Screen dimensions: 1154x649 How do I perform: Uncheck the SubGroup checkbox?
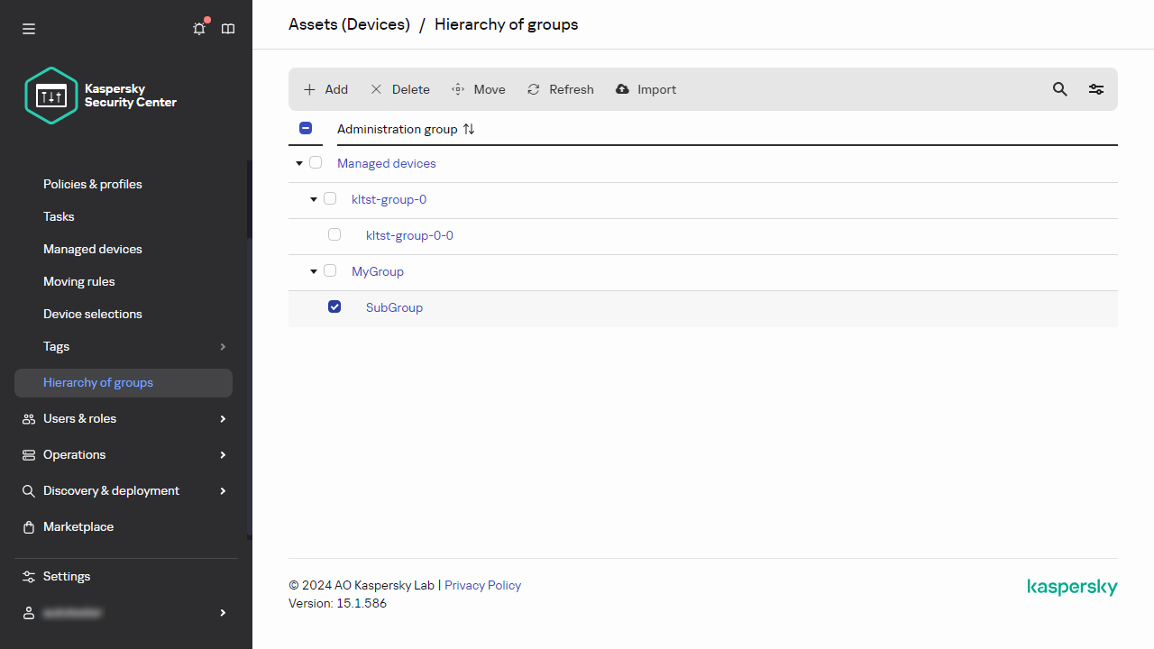(x=334, y=306)
